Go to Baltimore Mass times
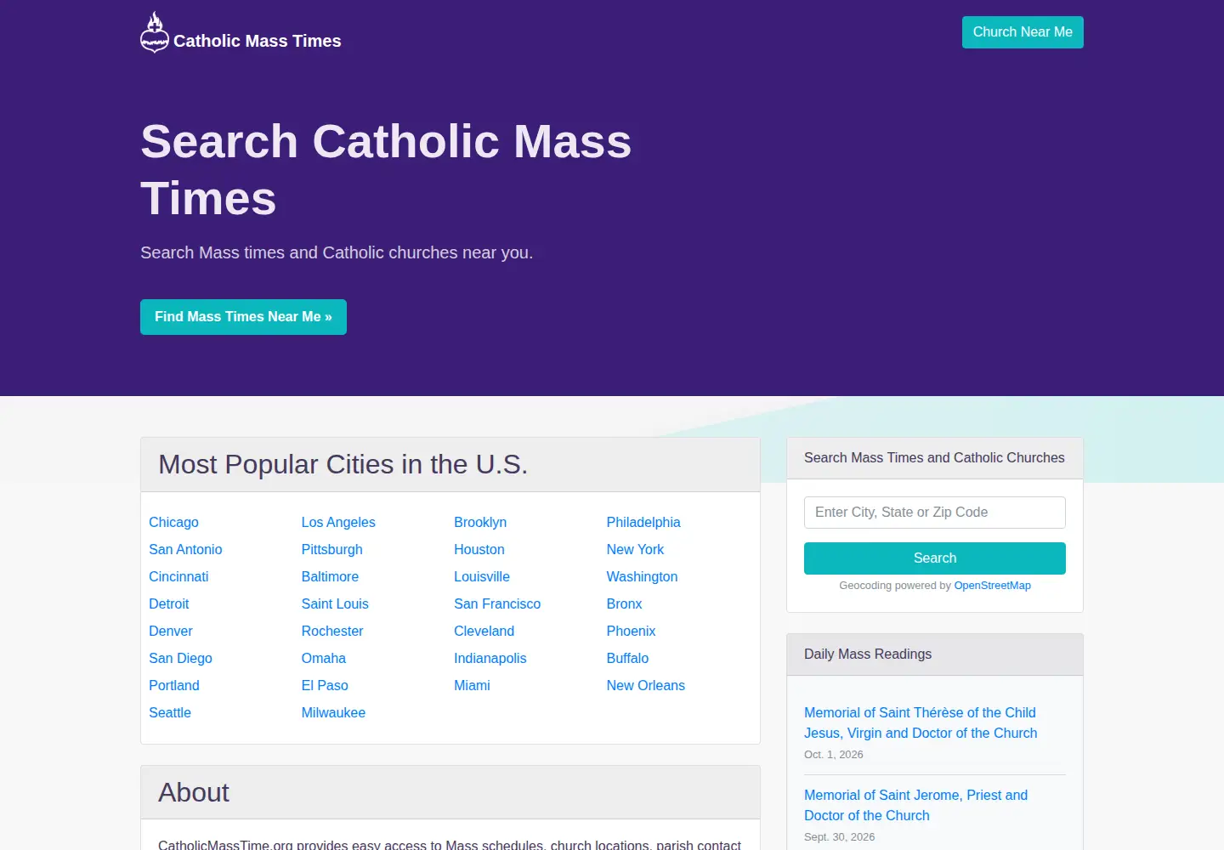Screen dimensions: 1224x850 click(x=330, y=577)
